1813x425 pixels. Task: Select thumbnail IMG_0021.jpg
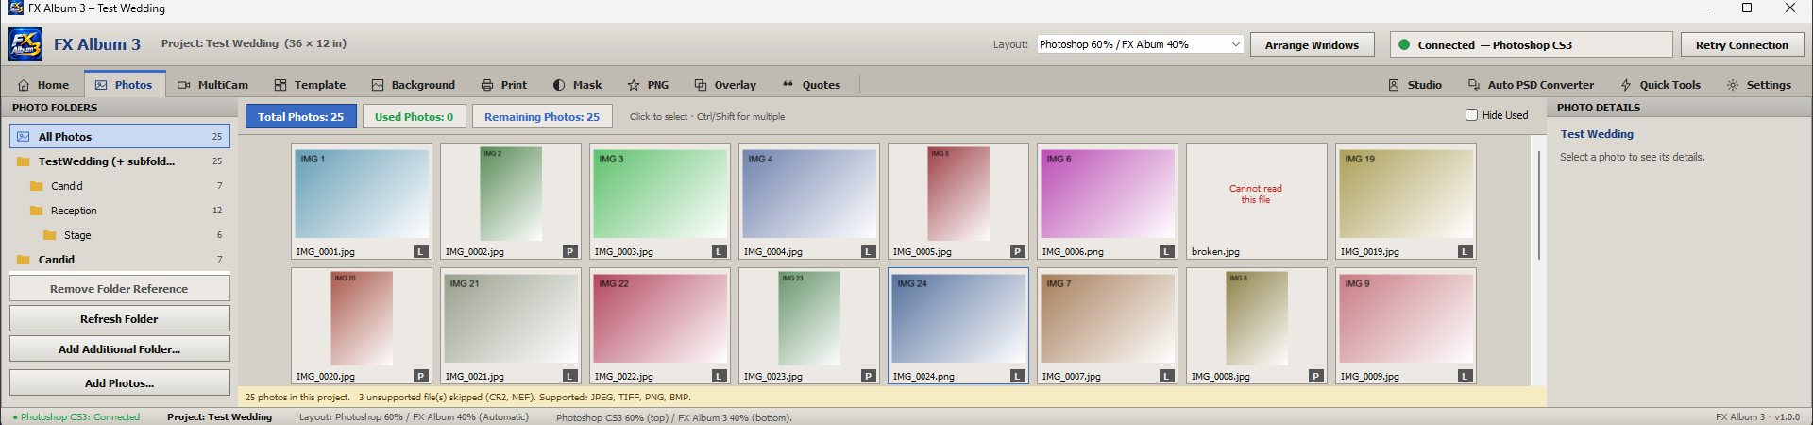(511, 326)
